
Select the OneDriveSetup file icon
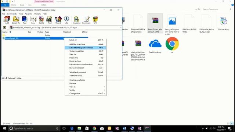[155, 45]
